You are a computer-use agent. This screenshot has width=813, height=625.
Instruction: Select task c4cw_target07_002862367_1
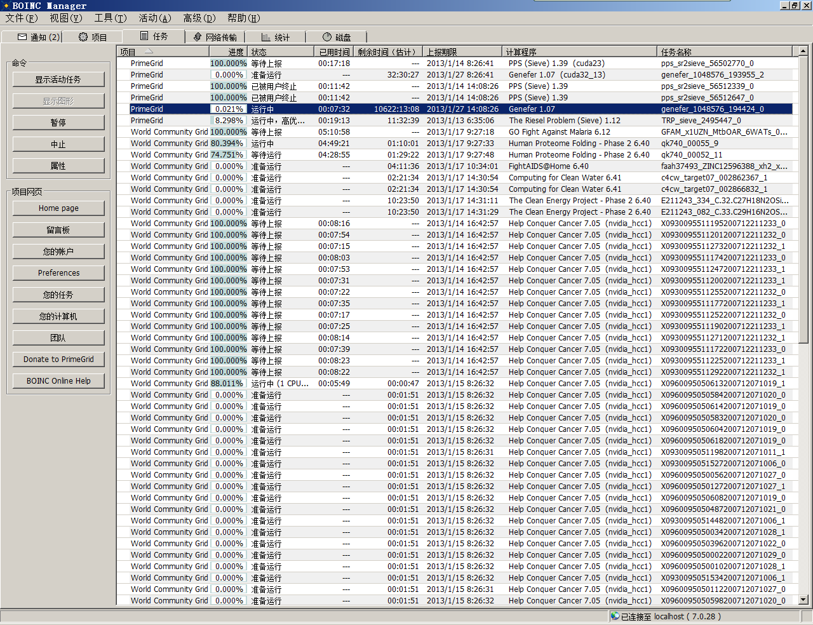tap(714, 178)
